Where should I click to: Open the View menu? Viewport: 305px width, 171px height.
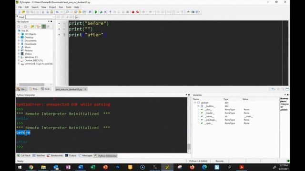(x=43, y=7)
